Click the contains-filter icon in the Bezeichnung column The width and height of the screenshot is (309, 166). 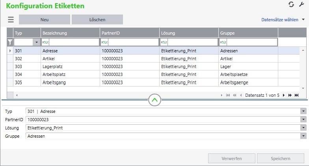(x=45, y=42)
